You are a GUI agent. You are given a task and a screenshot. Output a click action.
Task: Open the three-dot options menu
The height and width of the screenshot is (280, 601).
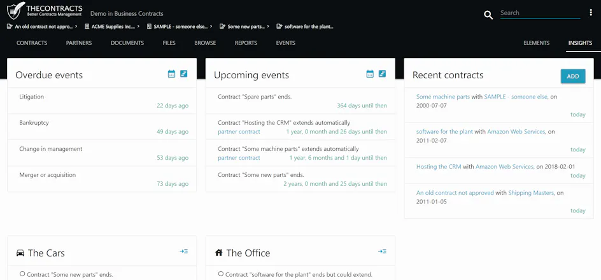coord(591,13)
